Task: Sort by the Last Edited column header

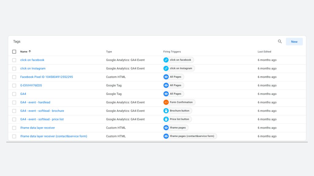Action: tap(264, 52)
